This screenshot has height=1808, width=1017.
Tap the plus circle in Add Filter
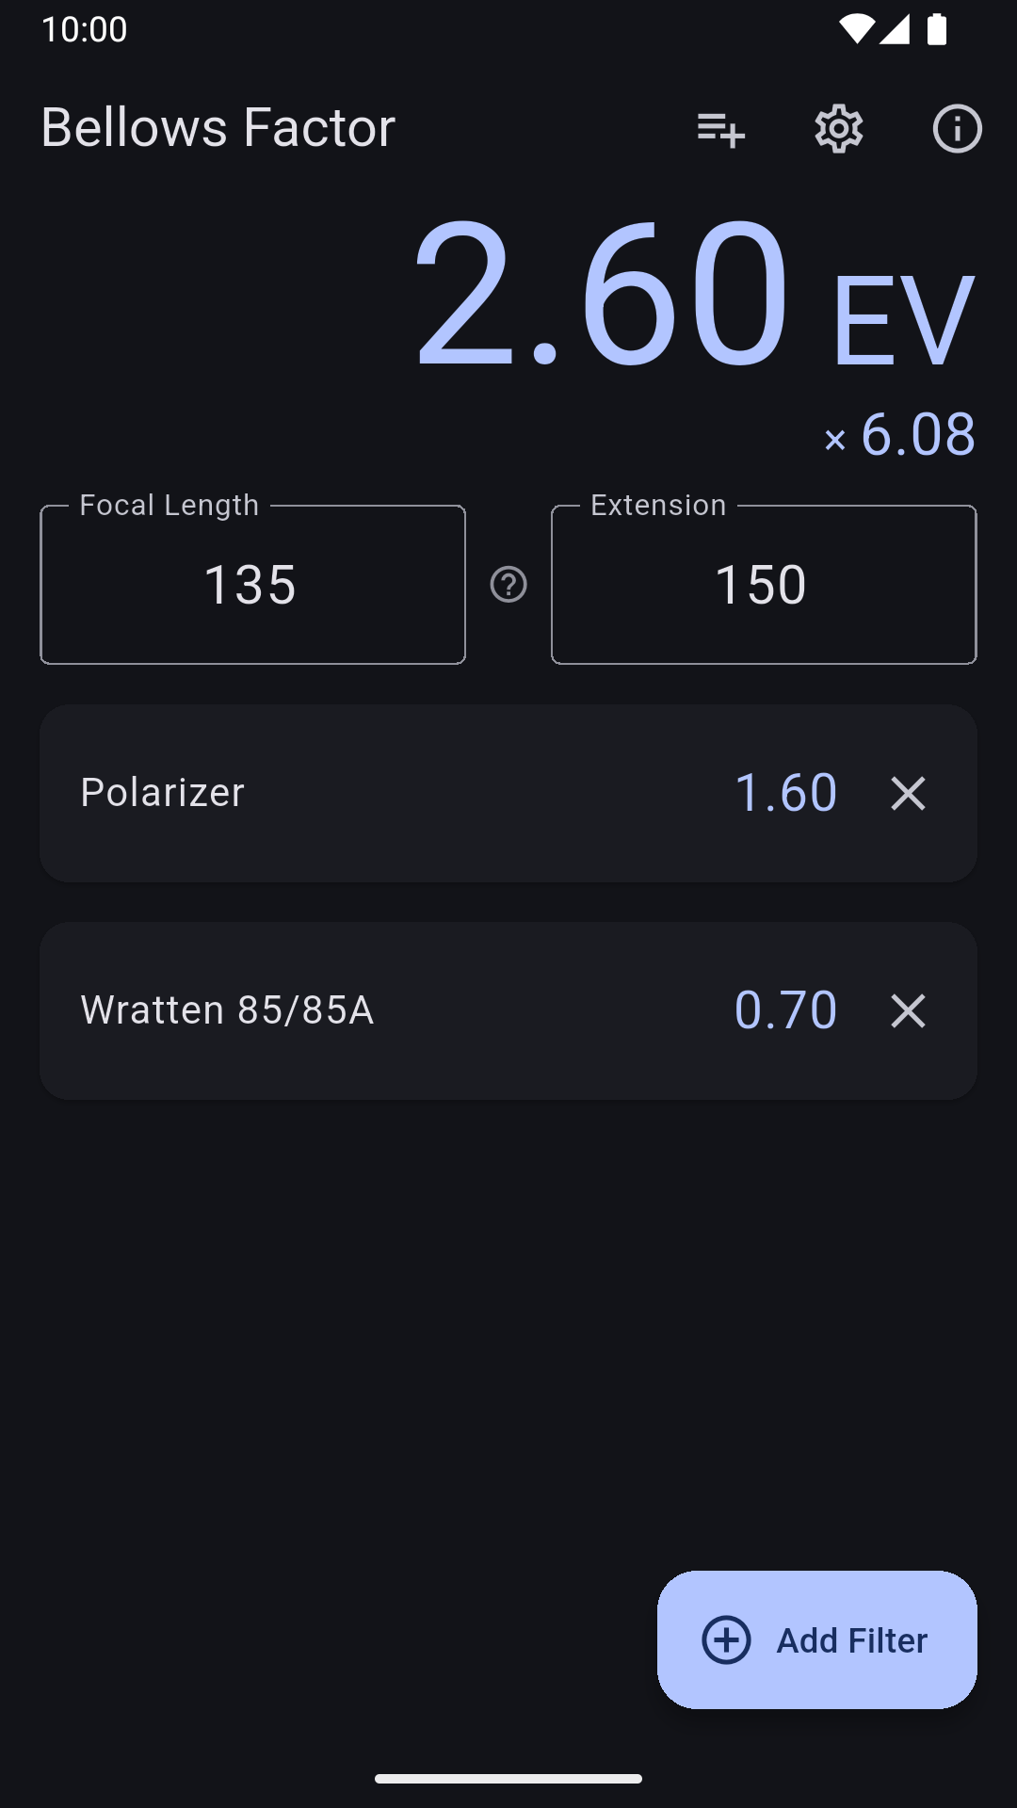coord(727,1640)
